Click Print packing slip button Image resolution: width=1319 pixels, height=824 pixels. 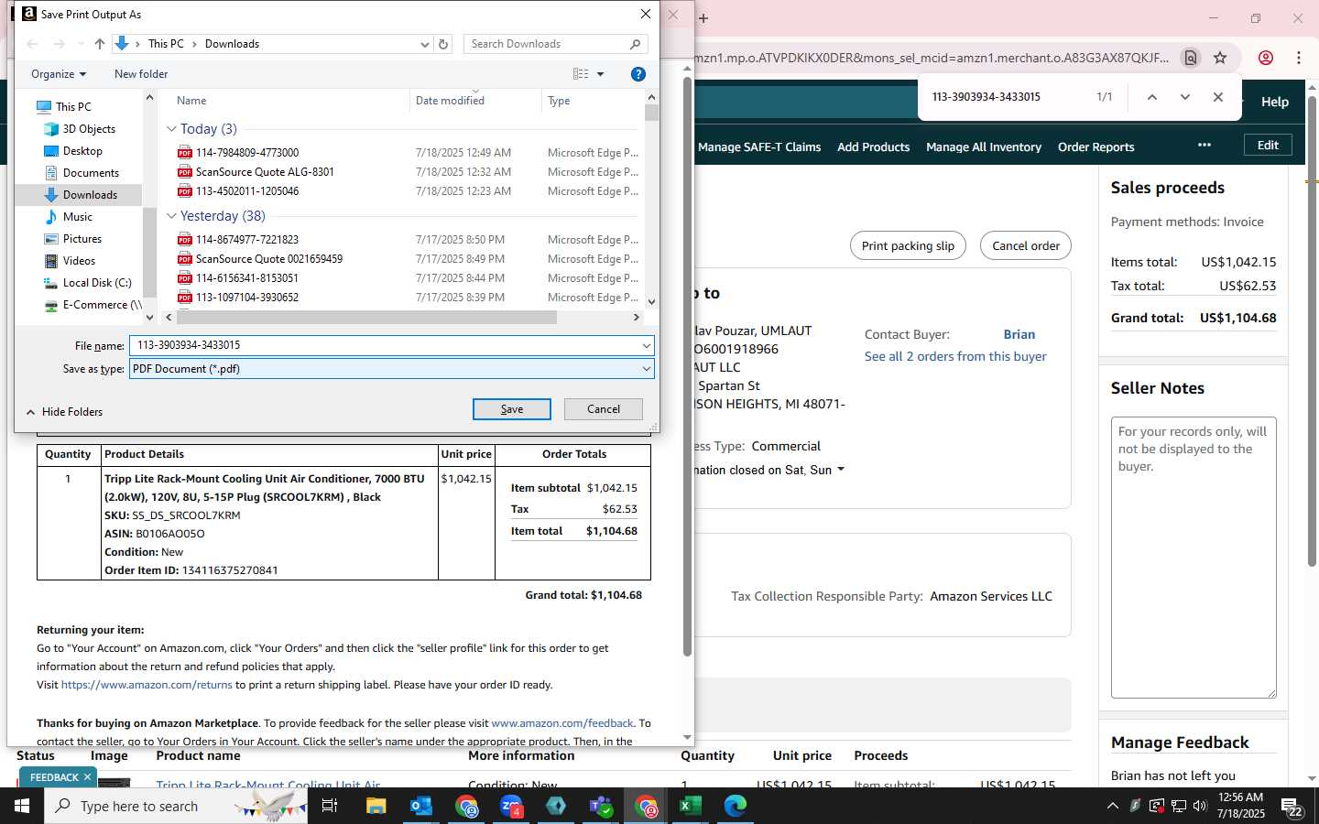coord(908,245)
